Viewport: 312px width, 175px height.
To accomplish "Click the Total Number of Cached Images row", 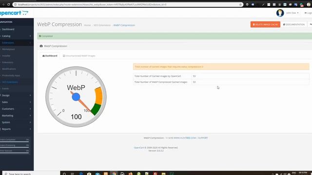I will (x=221, y=76).
